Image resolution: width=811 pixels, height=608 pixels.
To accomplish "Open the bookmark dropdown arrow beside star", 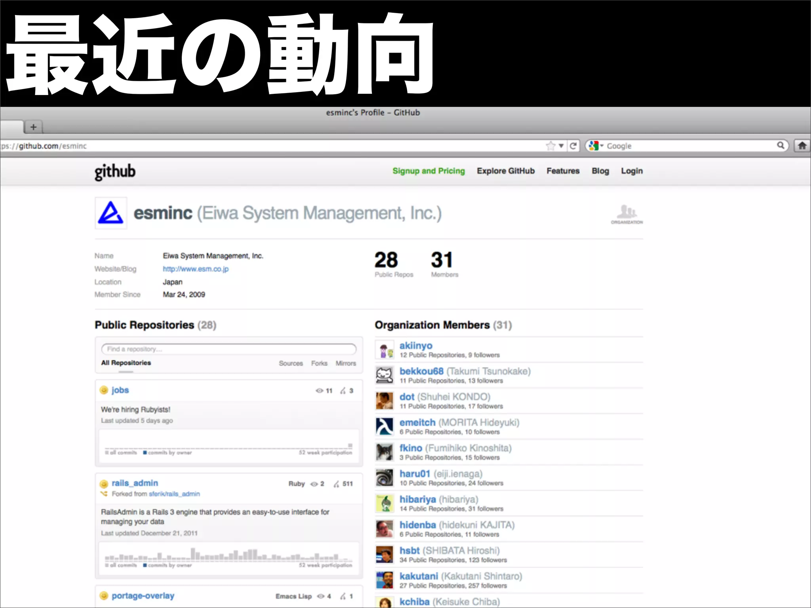I will (561, 146).
